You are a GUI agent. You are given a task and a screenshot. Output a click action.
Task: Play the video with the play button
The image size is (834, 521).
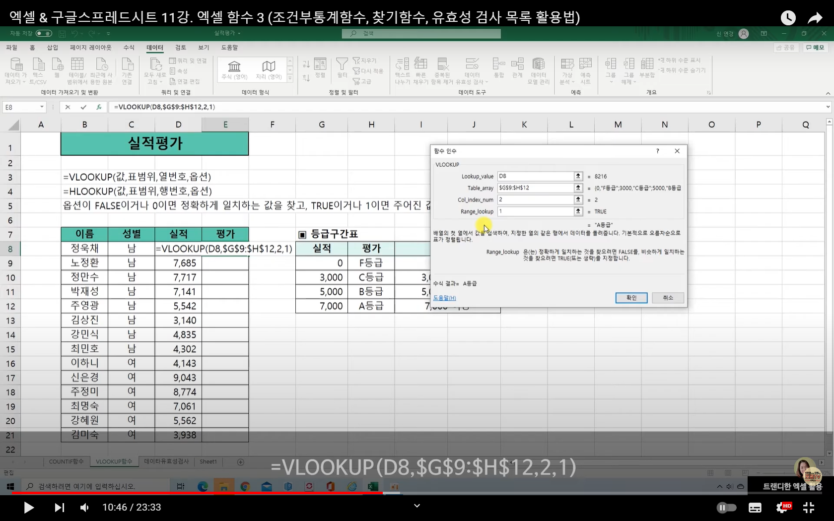pyautogui.click(x=29, y=508)
